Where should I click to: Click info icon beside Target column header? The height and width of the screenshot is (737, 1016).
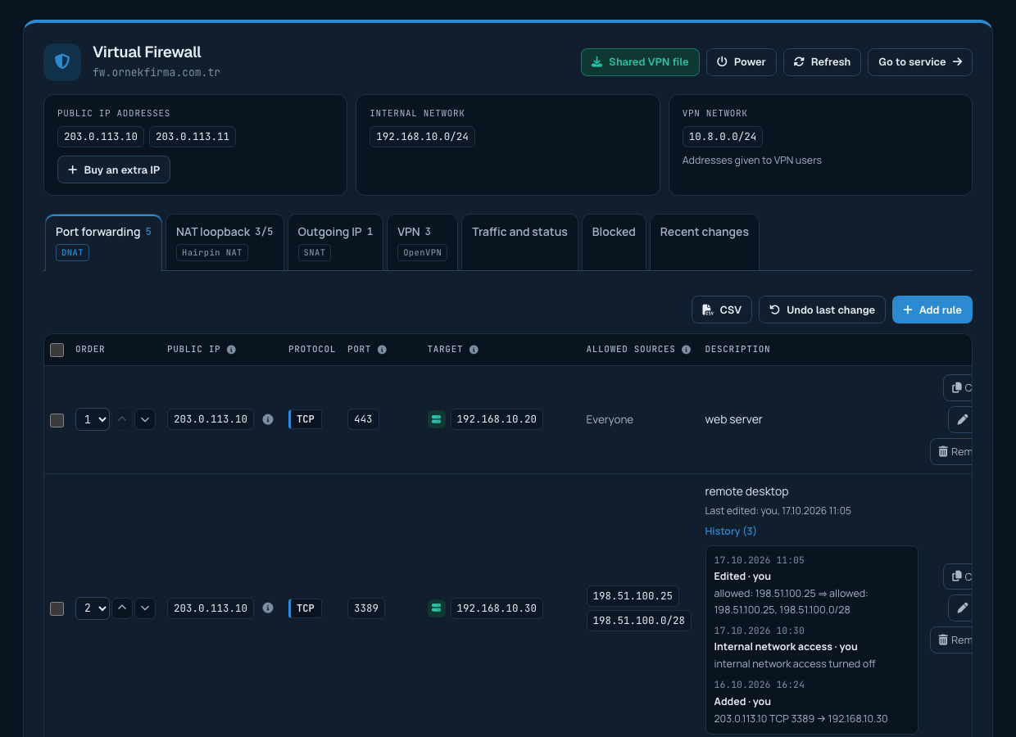474,350
